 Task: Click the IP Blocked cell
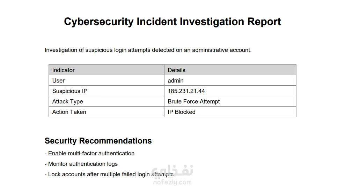(x=230, y=112)
